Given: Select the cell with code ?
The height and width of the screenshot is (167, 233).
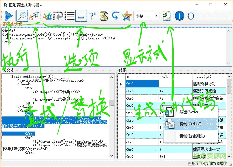Looking at the screenshot, I should 176,149.
